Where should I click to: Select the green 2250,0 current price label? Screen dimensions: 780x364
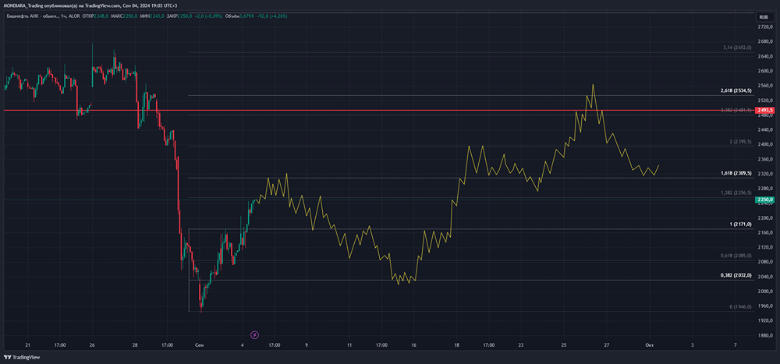(765, 200)
